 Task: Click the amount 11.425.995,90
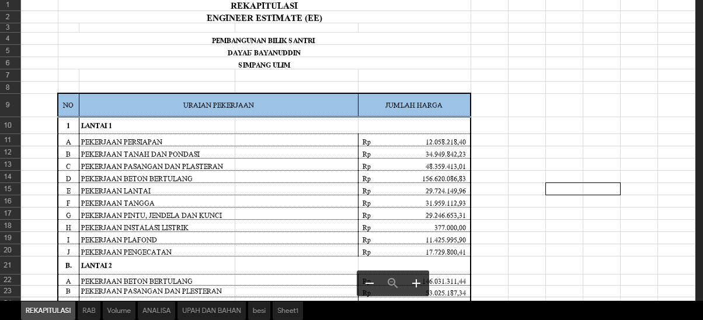(446, 240)
